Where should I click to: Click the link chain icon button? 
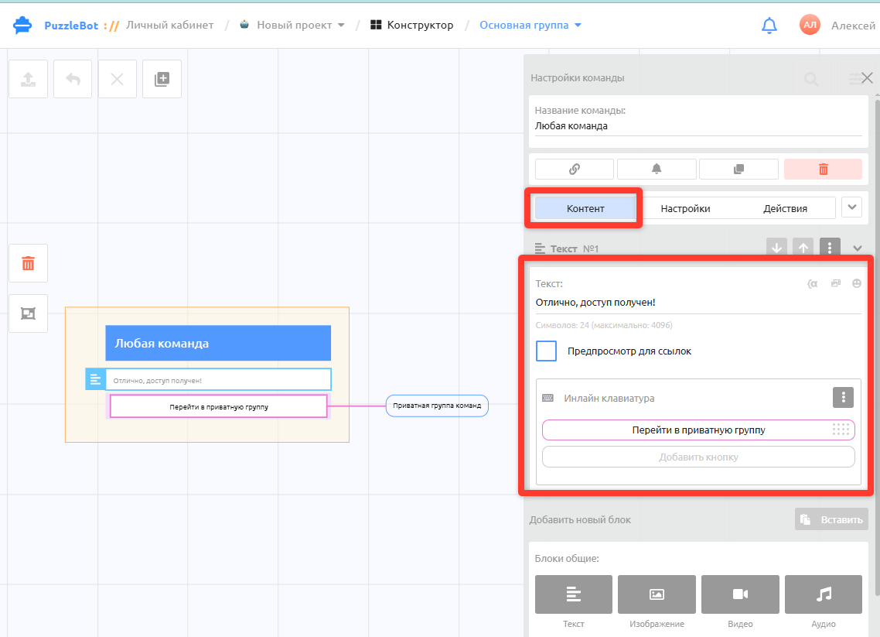click(x=574, y=169)
